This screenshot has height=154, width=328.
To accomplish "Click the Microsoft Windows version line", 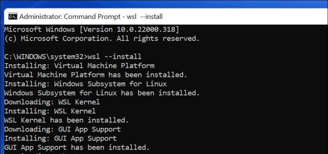I will point(92,29).
